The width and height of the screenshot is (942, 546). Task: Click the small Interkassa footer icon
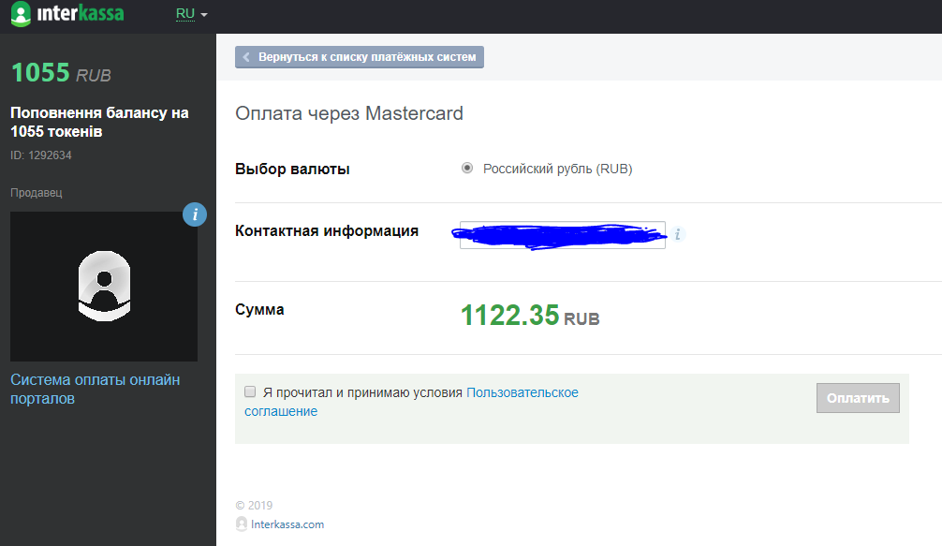[242, 524]
